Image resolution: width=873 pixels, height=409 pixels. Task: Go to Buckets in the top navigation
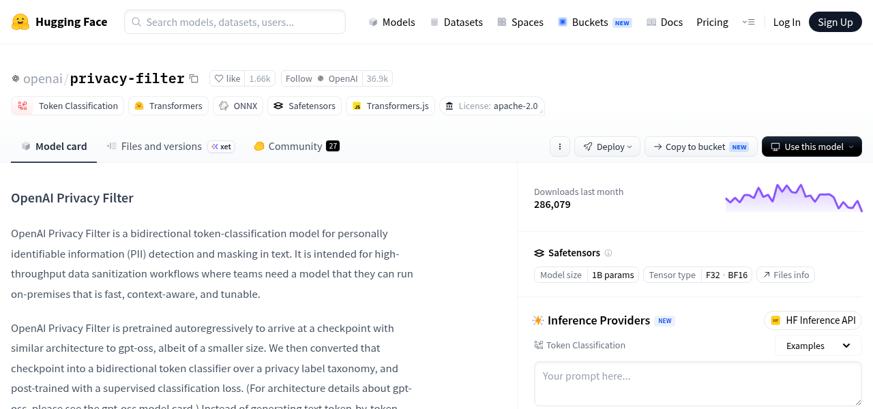[595, 22]
